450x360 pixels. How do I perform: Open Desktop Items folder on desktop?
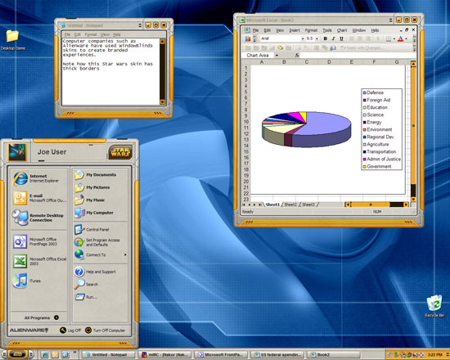(12, 40)
